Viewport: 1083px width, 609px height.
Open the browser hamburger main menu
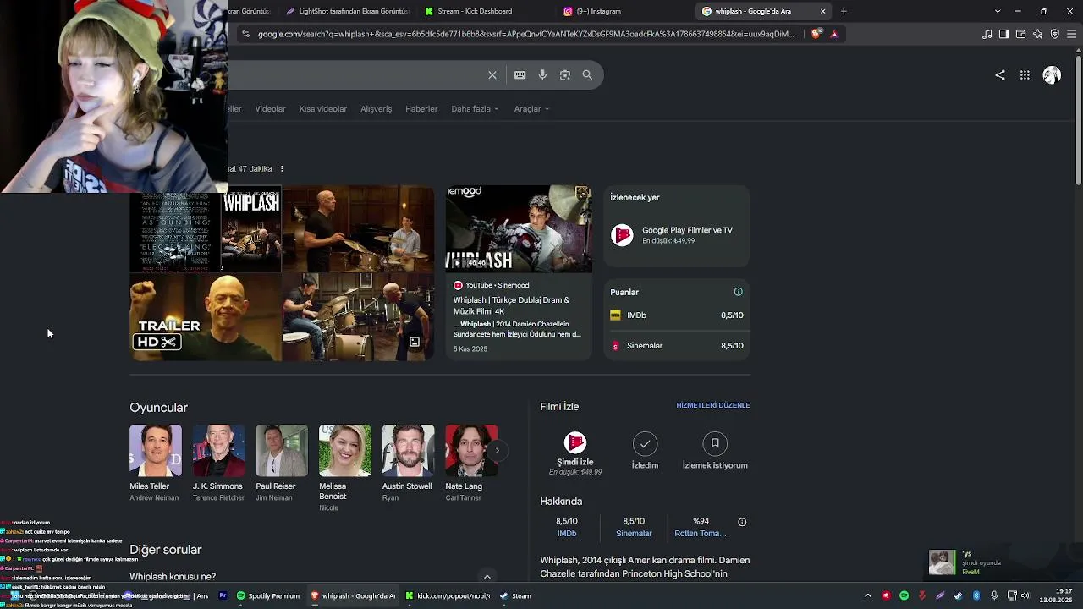pyautogui.click(x=1071, y=34)
